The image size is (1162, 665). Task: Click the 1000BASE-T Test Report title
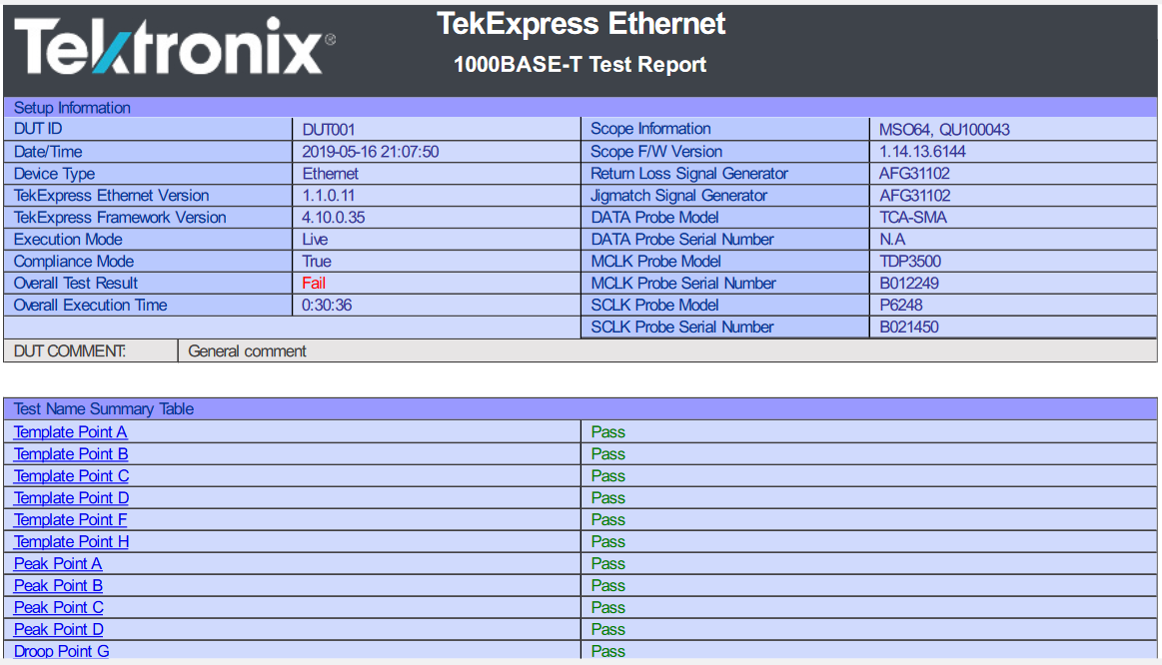coord(580,65)
